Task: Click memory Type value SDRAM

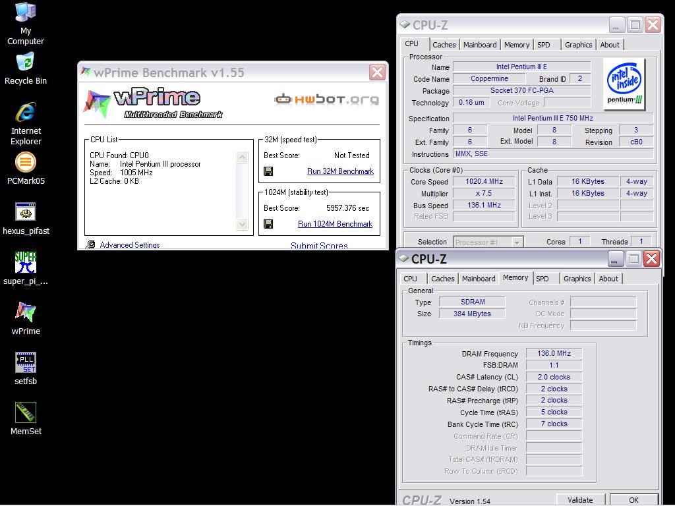Action: point(472,302)
